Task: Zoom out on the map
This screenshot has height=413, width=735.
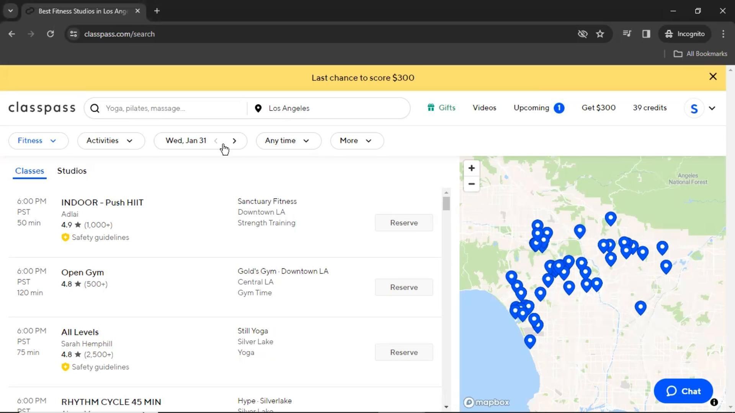Action: point(471,184)
